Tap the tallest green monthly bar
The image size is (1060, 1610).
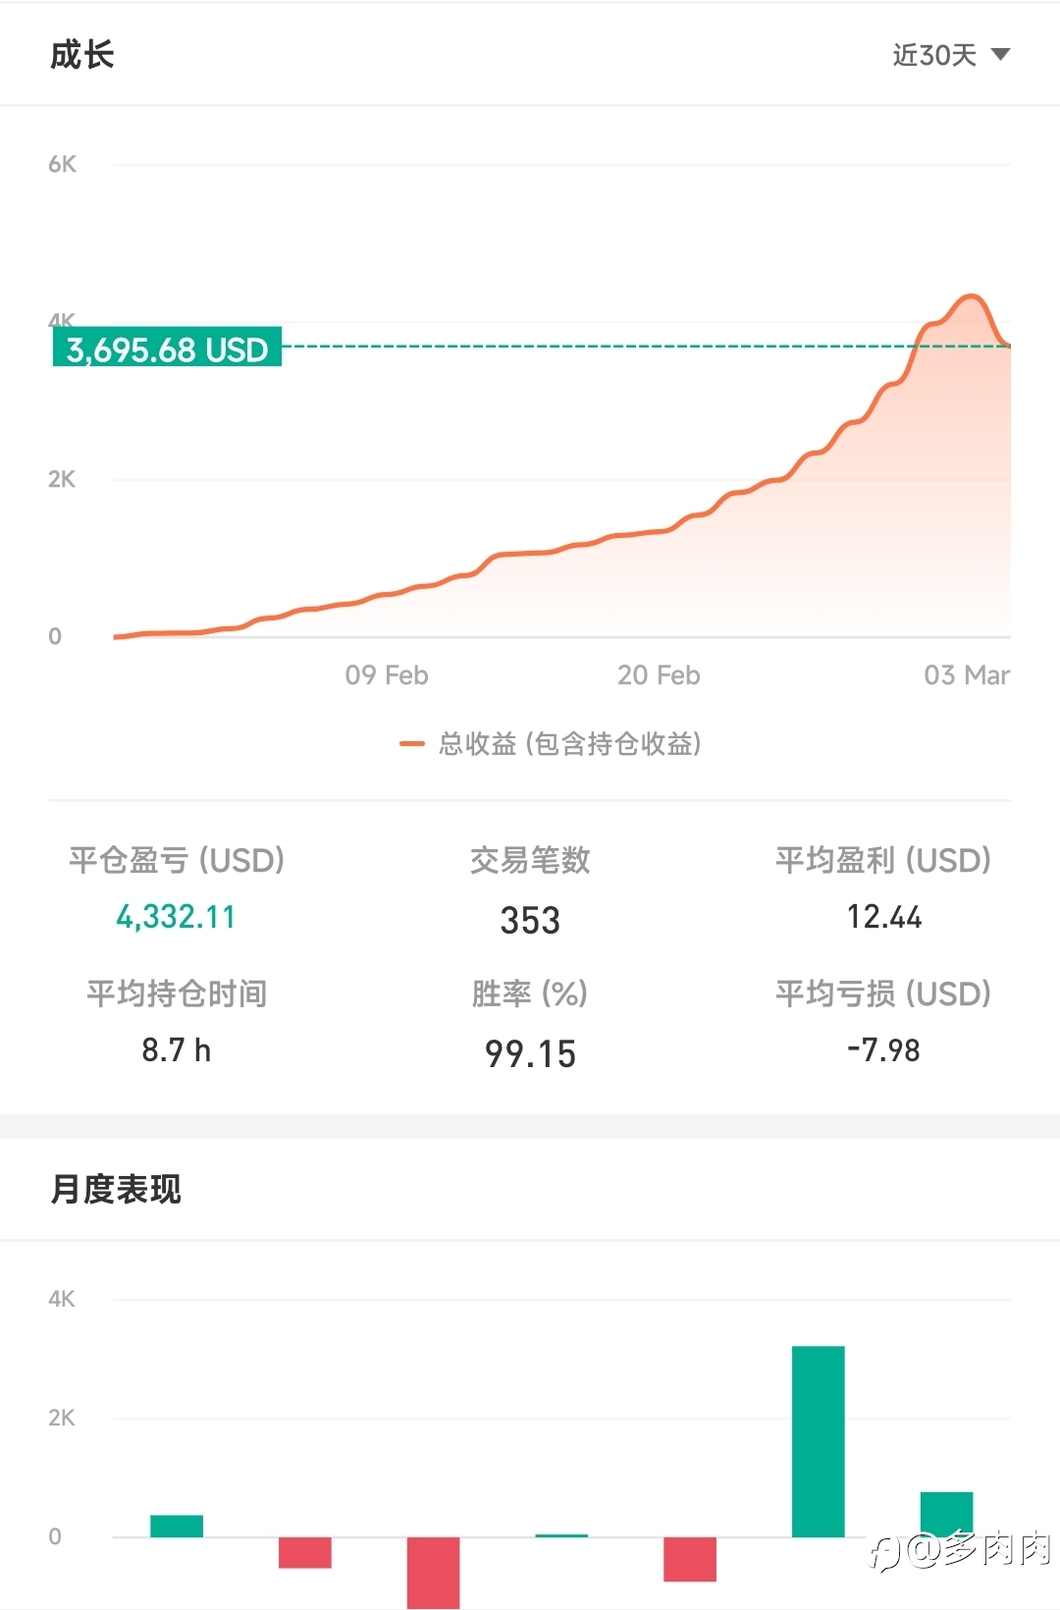819,1441
